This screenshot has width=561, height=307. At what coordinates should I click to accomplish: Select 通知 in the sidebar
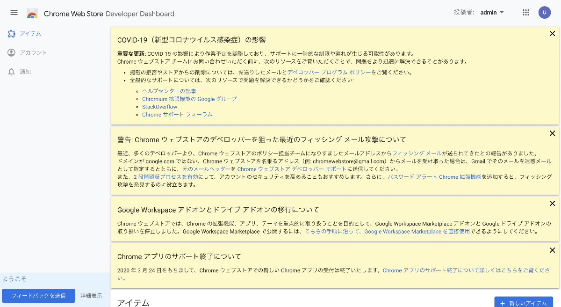click(x=25, y=72)
